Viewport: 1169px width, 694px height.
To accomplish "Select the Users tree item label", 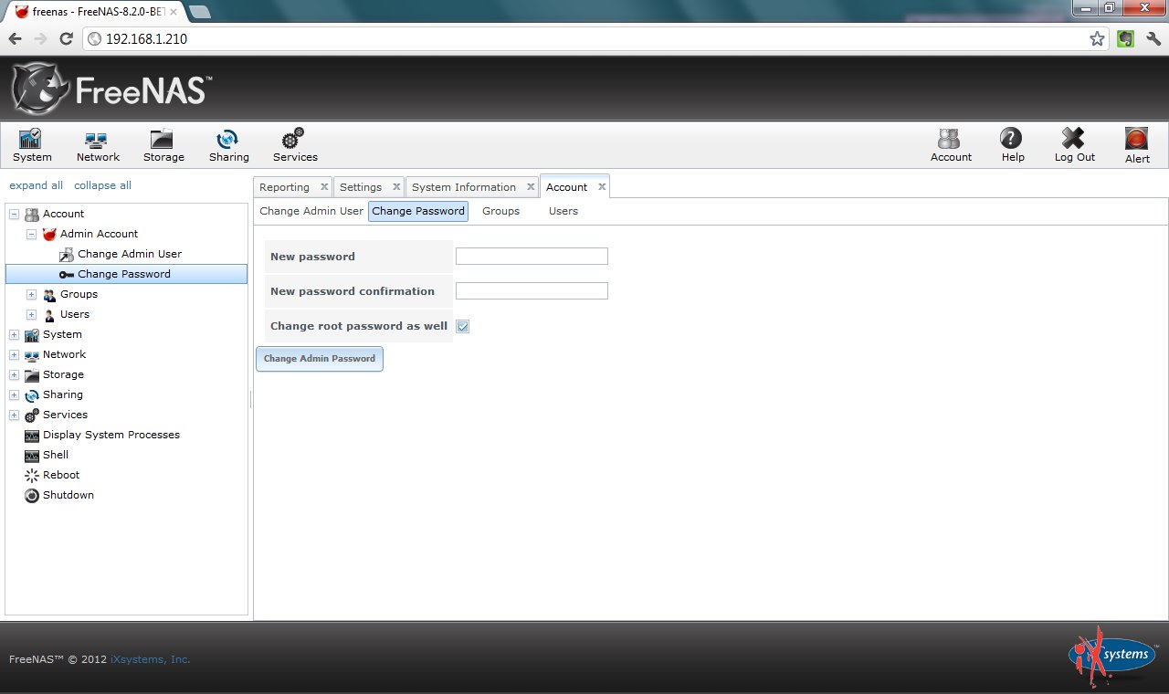I will [75, 314].
